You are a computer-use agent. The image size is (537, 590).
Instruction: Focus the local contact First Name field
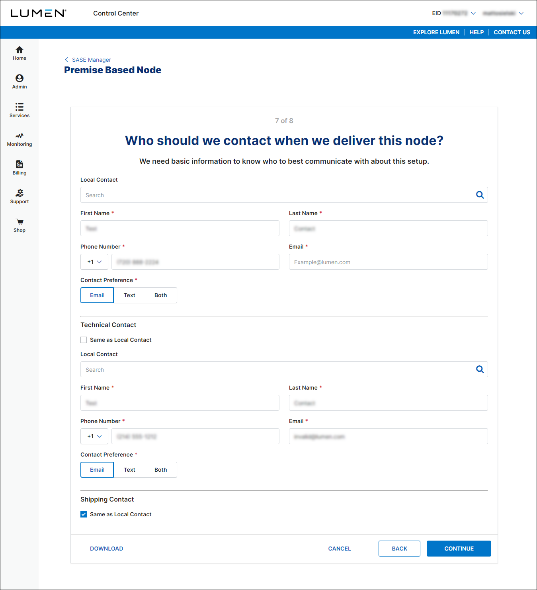click(x=180, y=228)
